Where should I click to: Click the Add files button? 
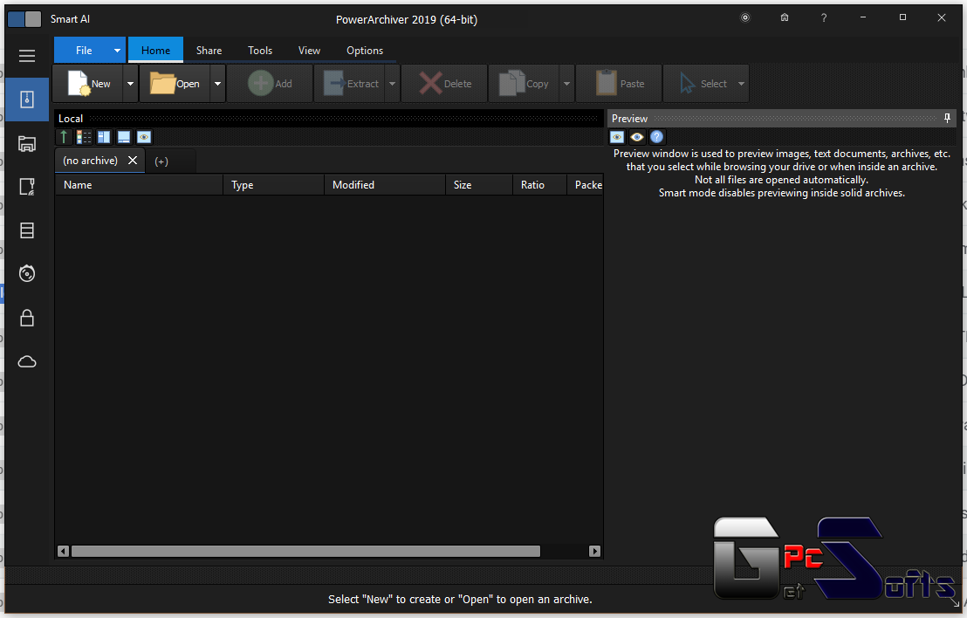(270, 83)
